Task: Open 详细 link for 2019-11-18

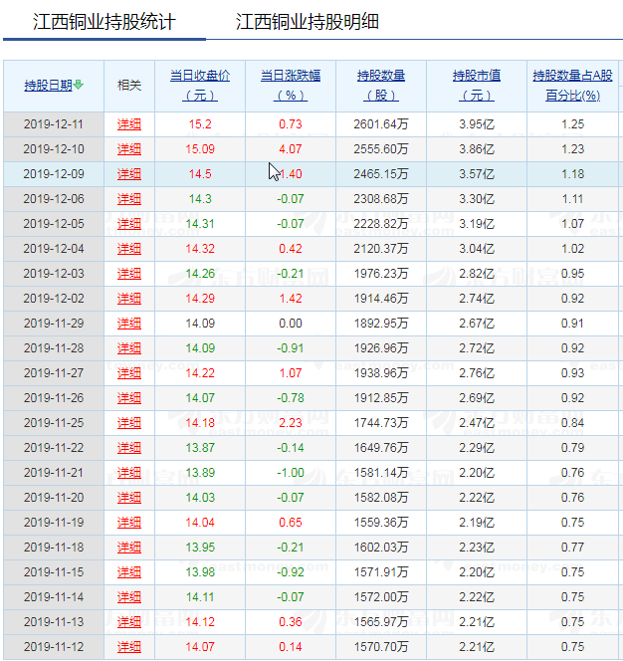Action: click(x=129, y=548)
